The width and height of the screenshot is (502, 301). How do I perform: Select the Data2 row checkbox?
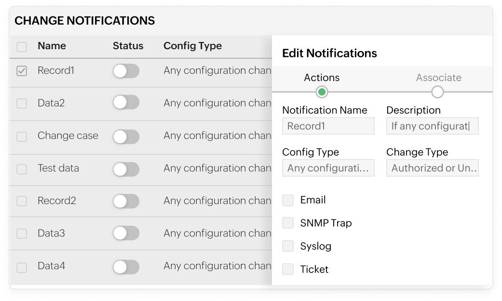22,103
